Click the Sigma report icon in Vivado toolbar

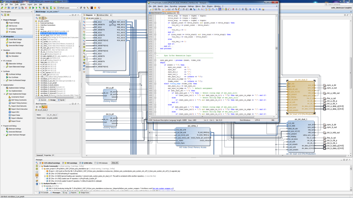(51, 8)
